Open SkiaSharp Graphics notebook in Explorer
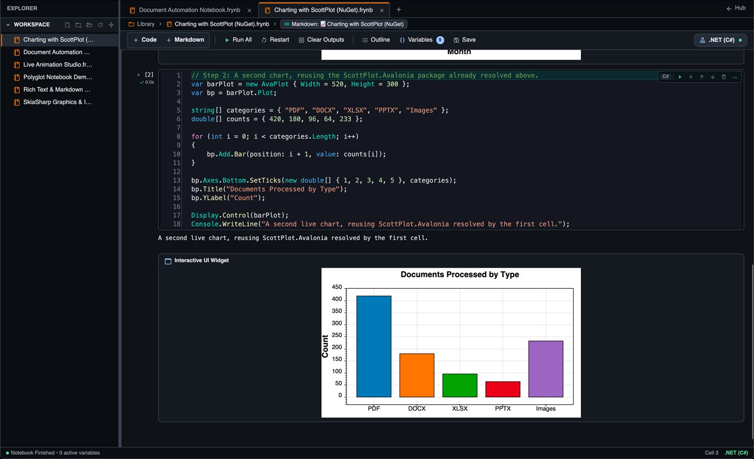The image size is (754, 459). click(59, 102)
